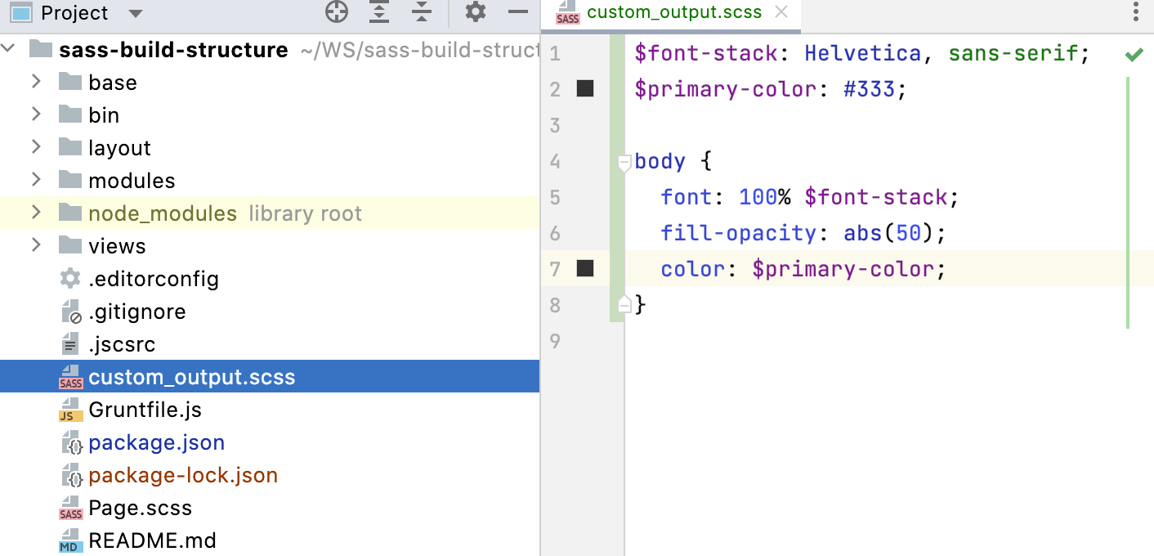This screenshot has height=556, width=1154.
Task: Open editor tab options three-dot menu
Action: coord(1136,12)
